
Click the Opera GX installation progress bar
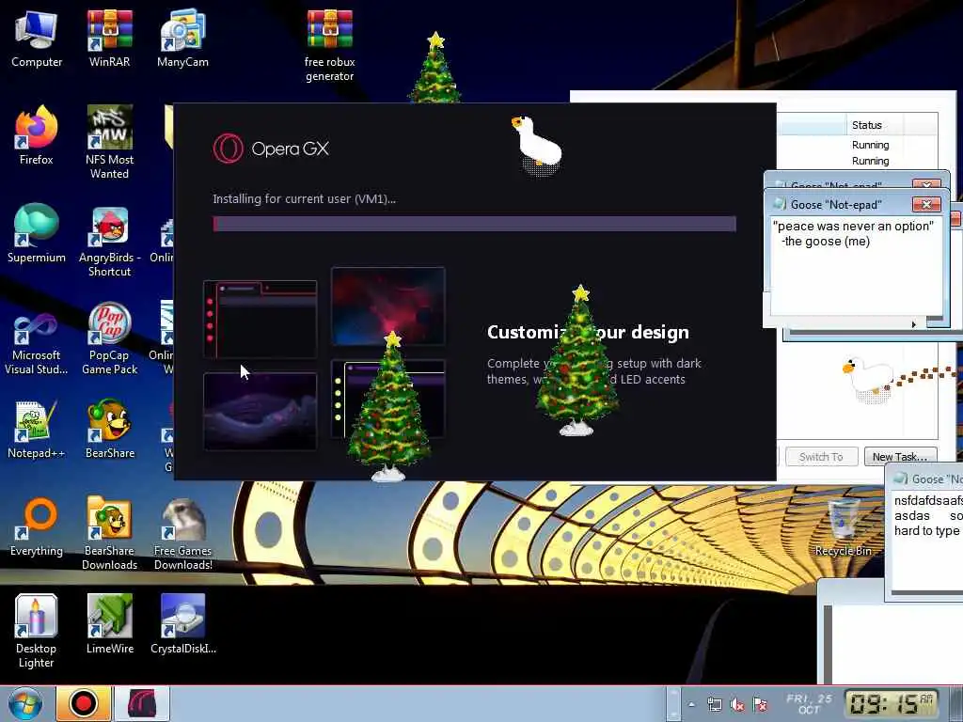tap(474, 224)
